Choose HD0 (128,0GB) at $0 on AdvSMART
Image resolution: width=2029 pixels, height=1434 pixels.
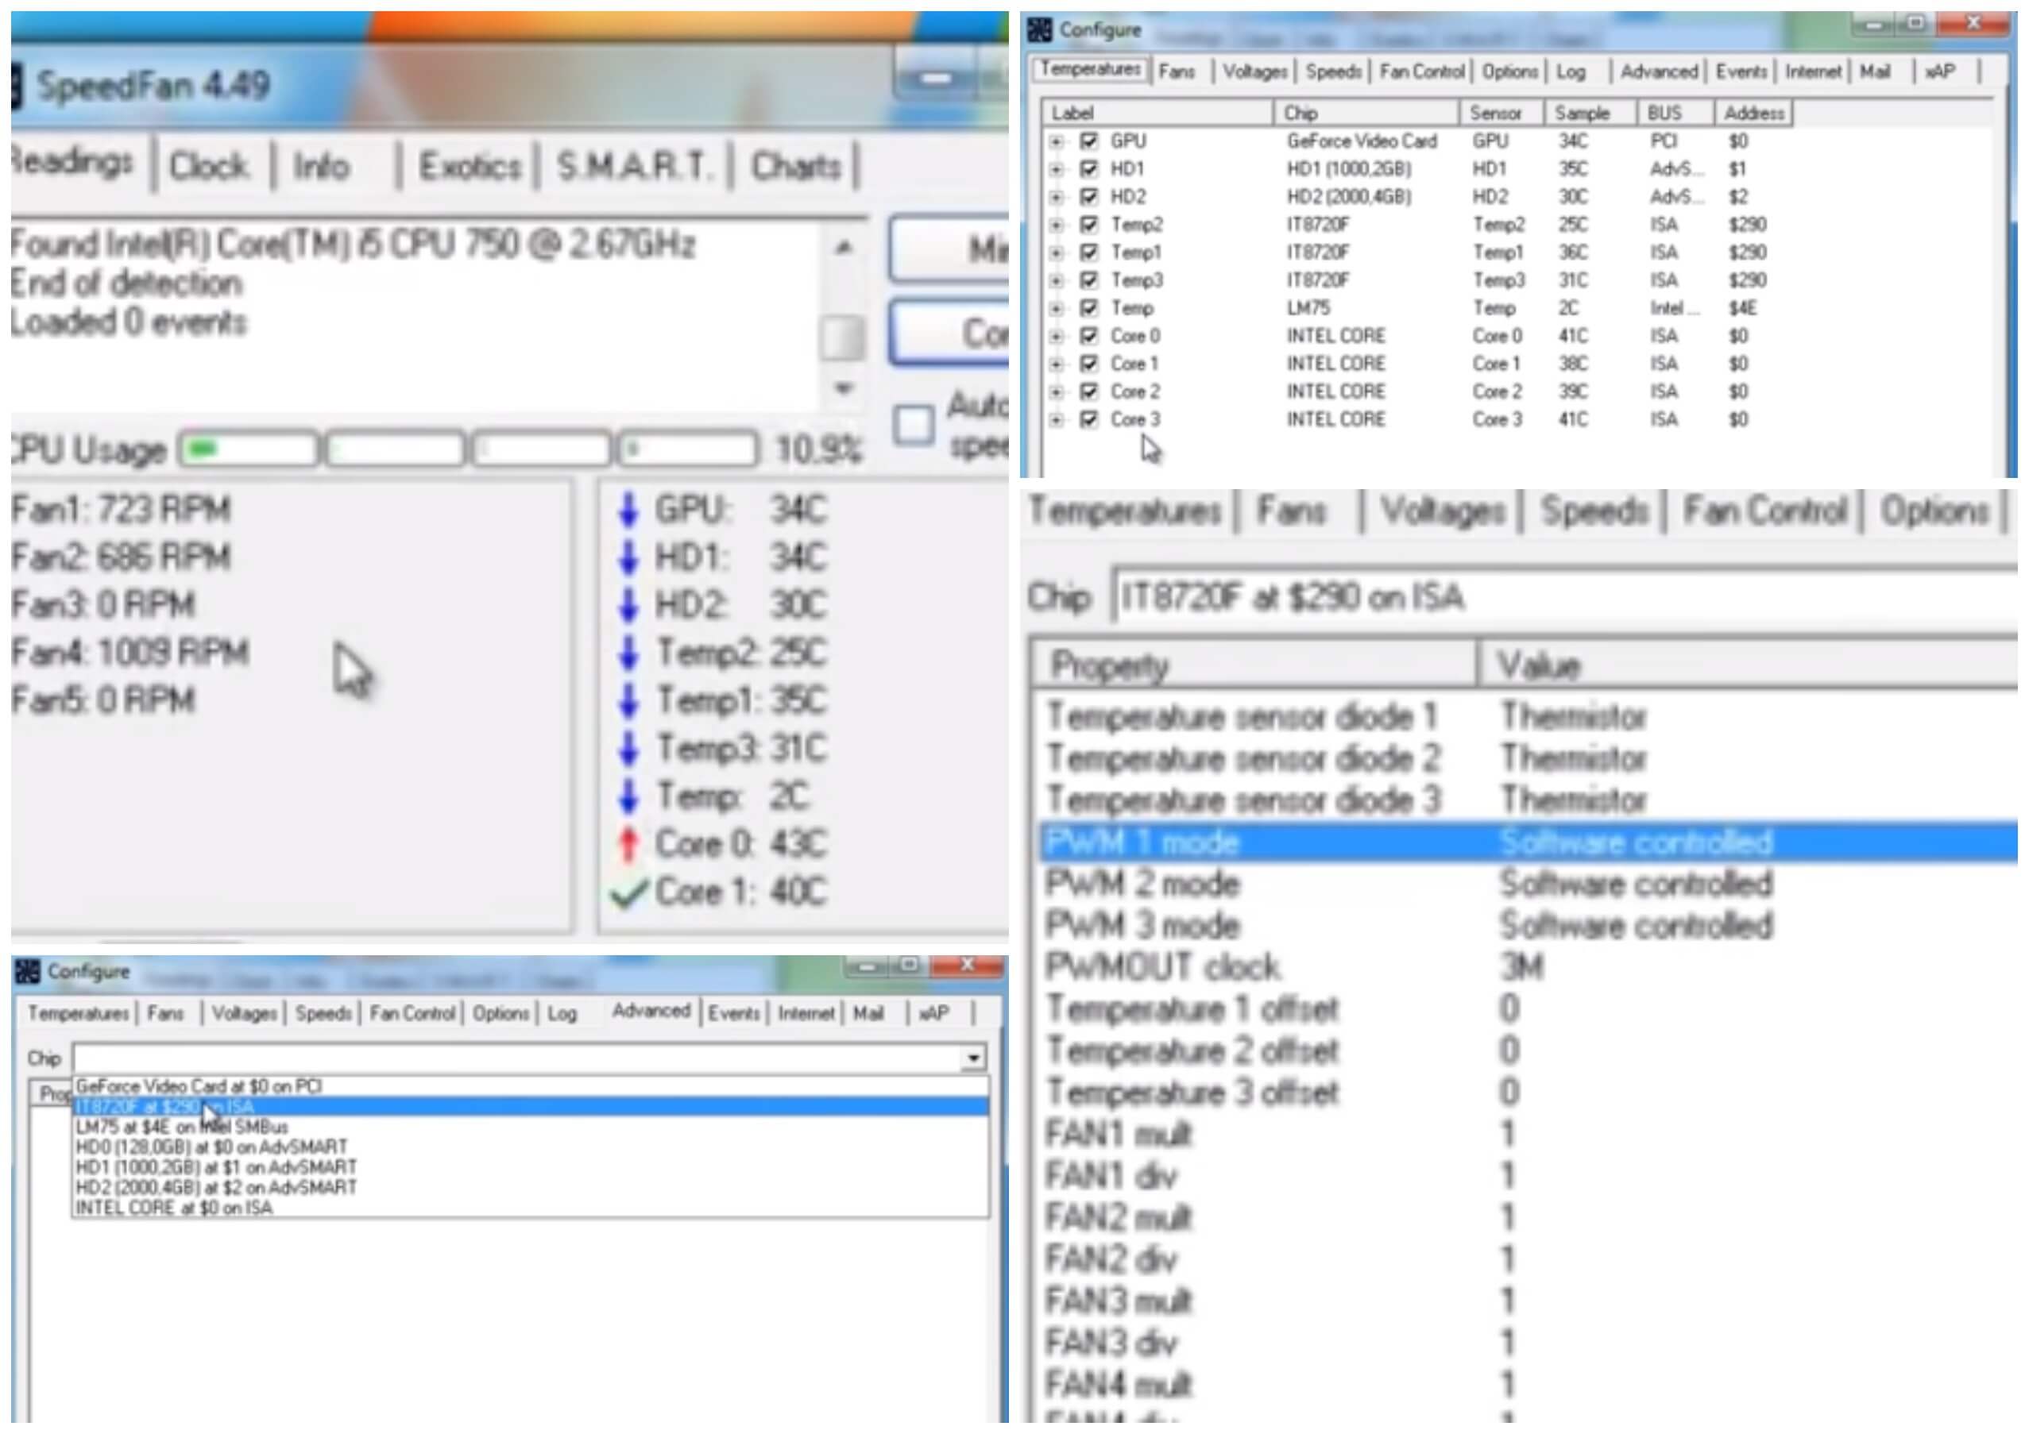530,1147
